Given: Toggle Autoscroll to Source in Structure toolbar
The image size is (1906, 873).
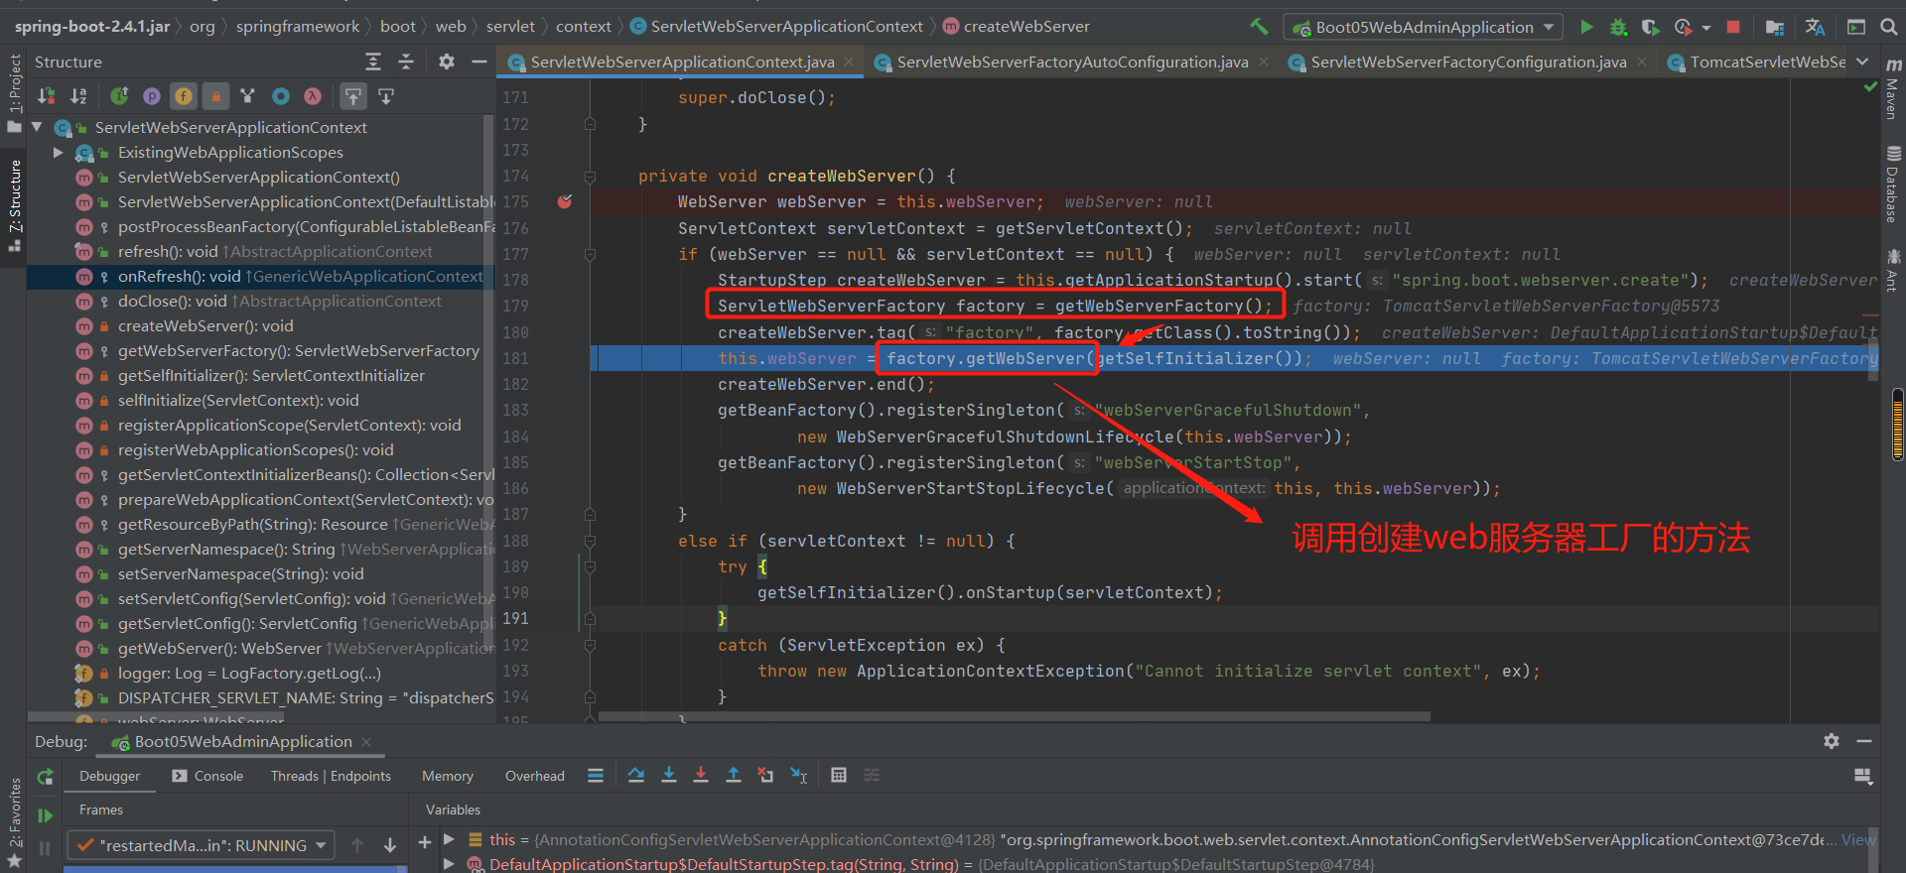Looking at the screenshot, I should point(353,96).
